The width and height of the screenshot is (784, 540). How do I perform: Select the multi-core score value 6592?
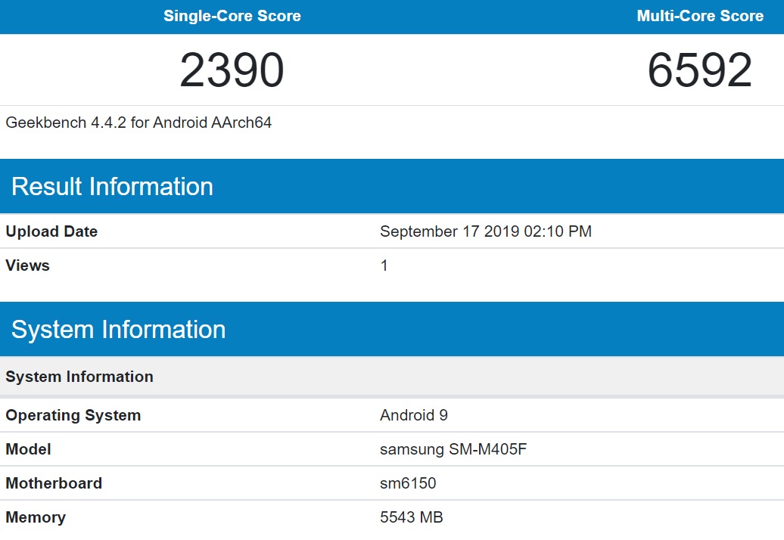point(698,70)
